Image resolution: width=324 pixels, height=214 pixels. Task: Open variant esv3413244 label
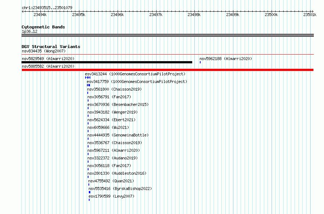point(135,74)
